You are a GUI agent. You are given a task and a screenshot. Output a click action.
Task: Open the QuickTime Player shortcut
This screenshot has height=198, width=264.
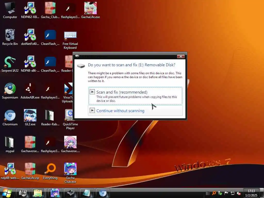(70, 120)
